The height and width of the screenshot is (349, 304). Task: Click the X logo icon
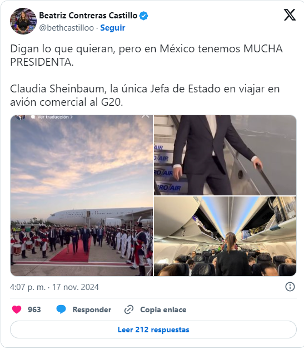(x=290, y=15)
